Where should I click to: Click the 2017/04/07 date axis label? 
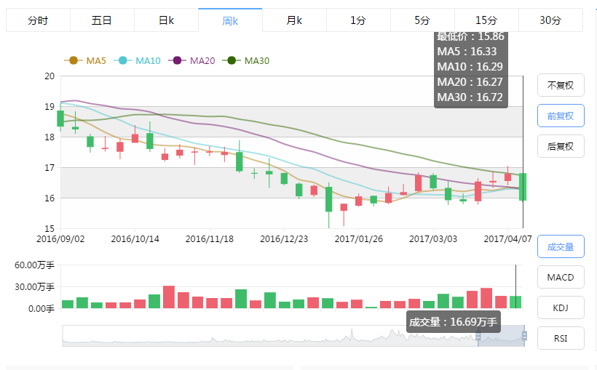507,239
